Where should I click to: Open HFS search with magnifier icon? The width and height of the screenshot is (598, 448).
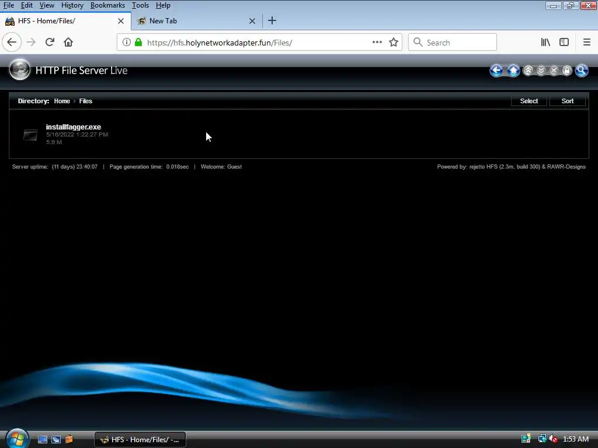click(582, 71)
